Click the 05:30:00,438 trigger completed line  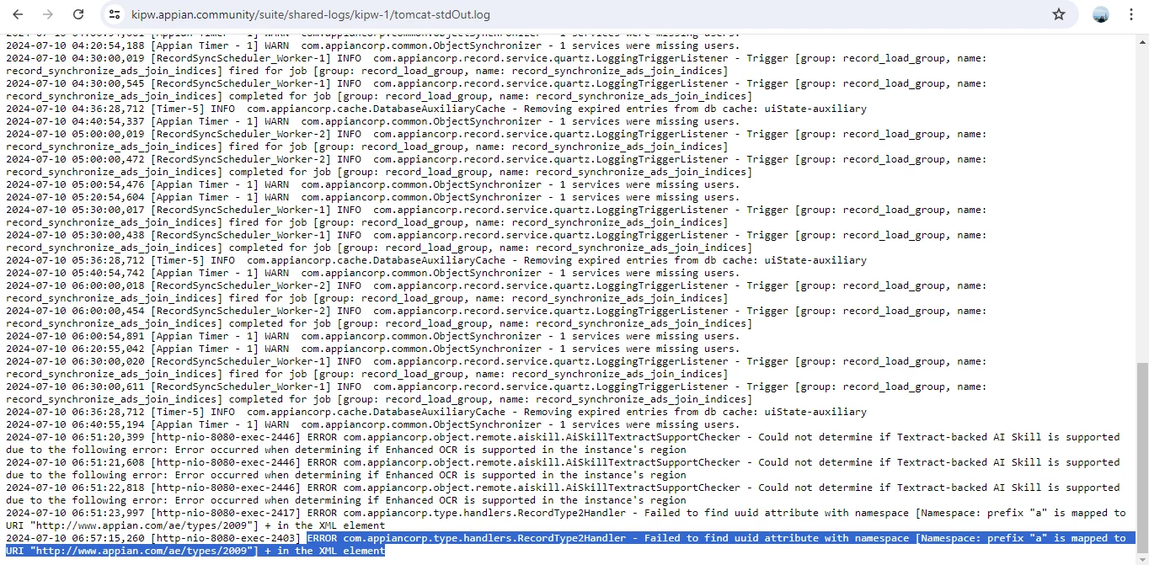(x=496, y=241)
